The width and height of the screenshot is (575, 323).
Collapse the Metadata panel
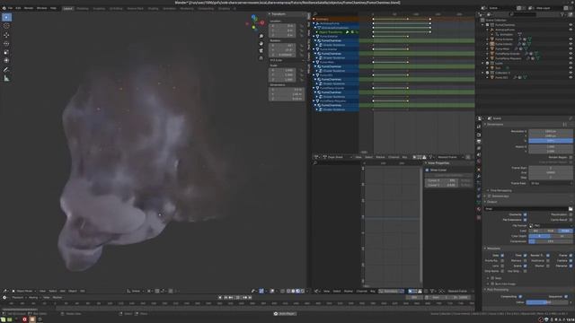click(x=485, y=249)
